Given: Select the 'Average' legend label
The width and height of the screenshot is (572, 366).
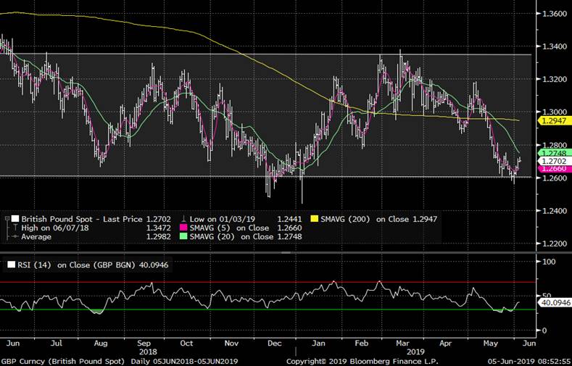Looking at the screenshot, I should [36, 236].
